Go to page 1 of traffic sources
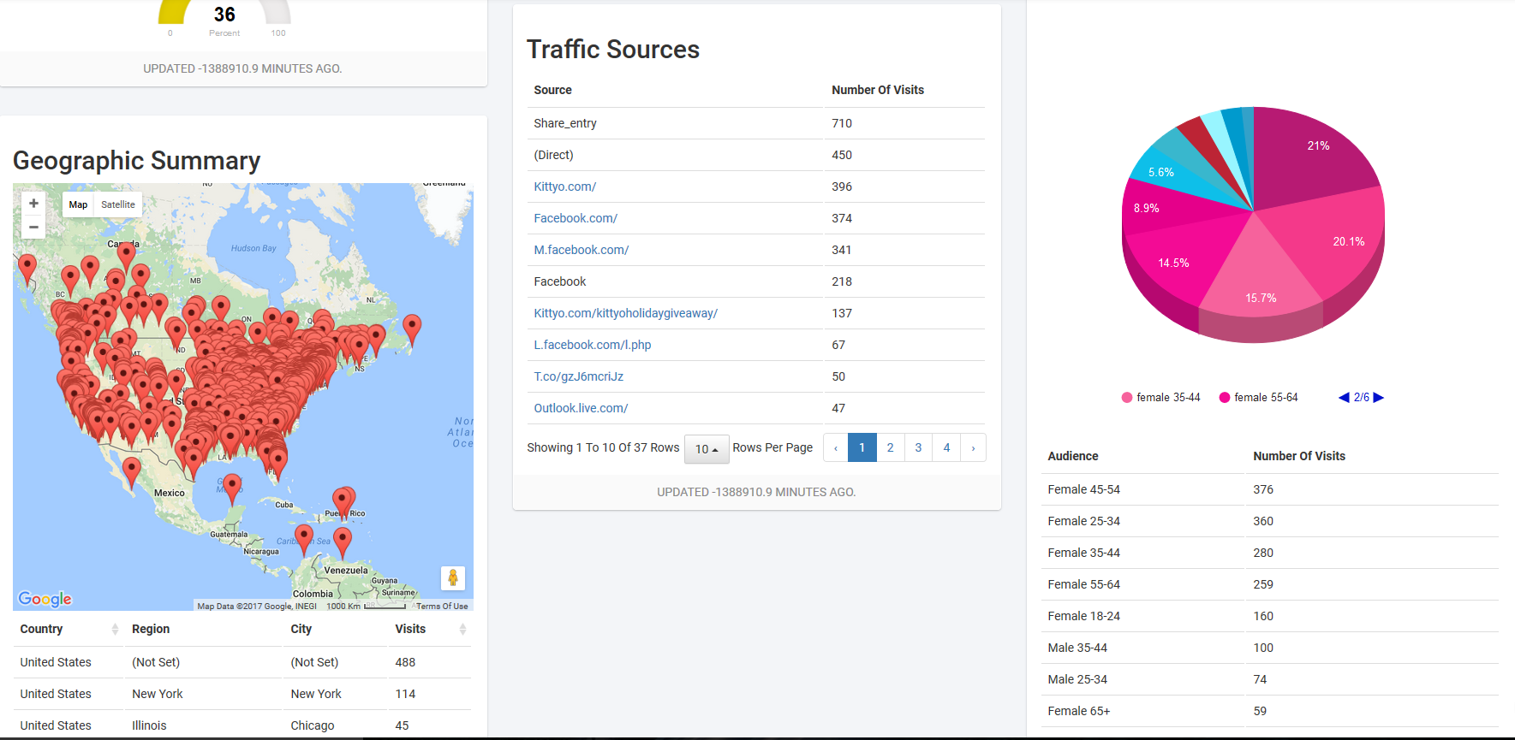The height and width of the screenshot is (740, 1515). coord(862,447)
